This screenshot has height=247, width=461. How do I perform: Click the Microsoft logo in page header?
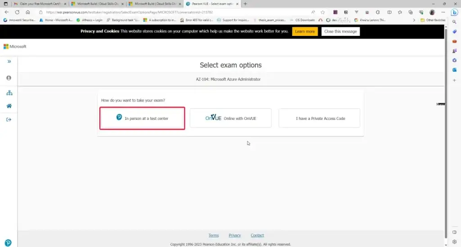pyautogui.click(x=15, y=46)
